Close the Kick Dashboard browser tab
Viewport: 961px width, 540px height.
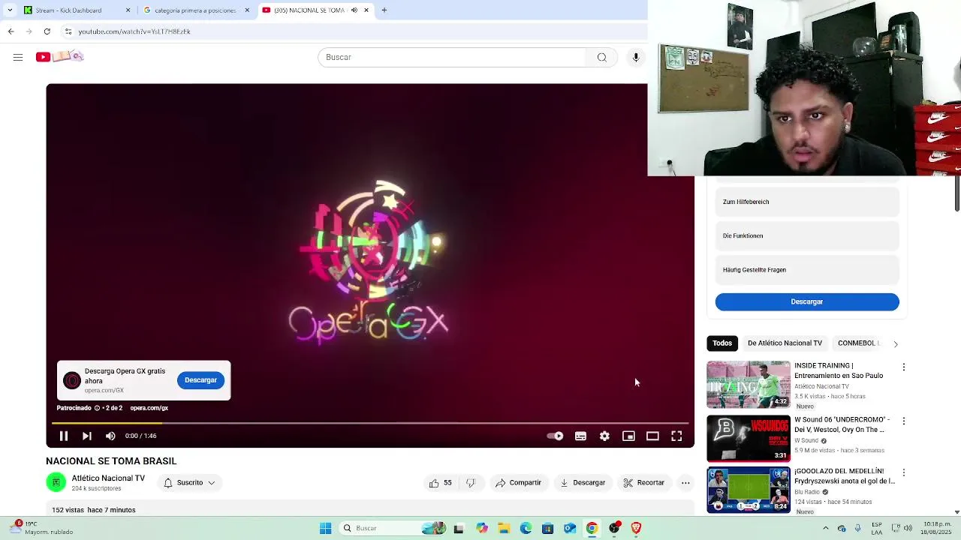(128, 10)
